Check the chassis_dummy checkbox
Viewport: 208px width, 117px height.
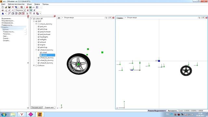point(39,24)
